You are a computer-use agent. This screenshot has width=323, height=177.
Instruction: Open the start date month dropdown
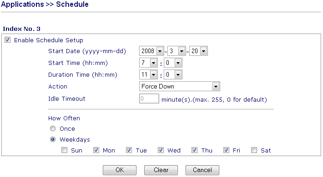tap(177, 51)
